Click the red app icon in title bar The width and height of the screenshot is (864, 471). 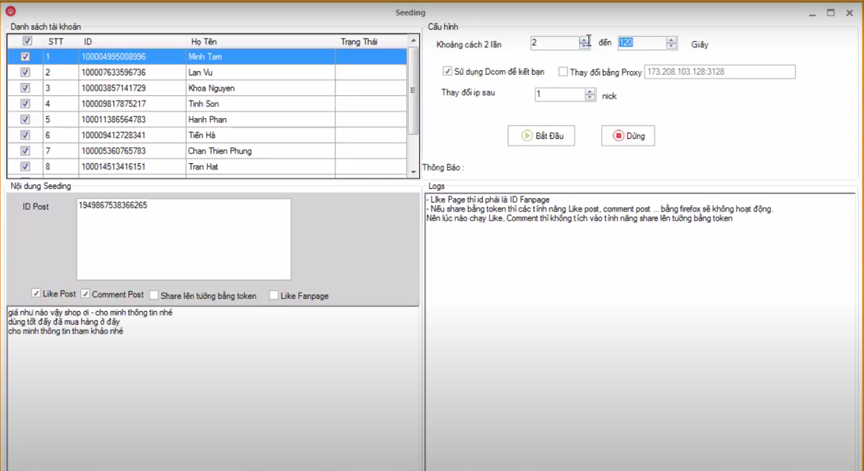click(x=10, y=12)
